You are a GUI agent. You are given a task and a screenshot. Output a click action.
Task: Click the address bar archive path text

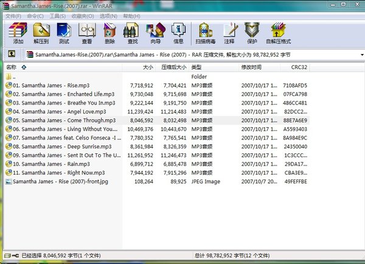[x=162, y=55]
